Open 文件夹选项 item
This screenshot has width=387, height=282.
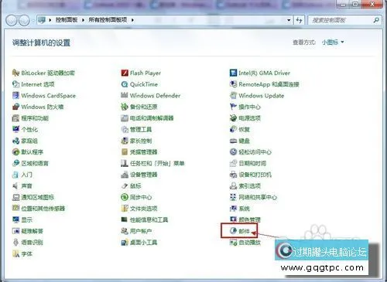pyautogui.click(x=139, y=209)
